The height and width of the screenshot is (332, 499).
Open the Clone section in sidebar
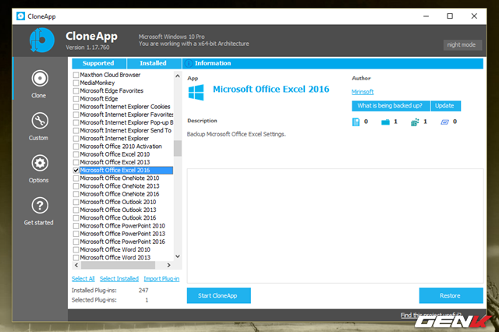click(x=40, y=83)
